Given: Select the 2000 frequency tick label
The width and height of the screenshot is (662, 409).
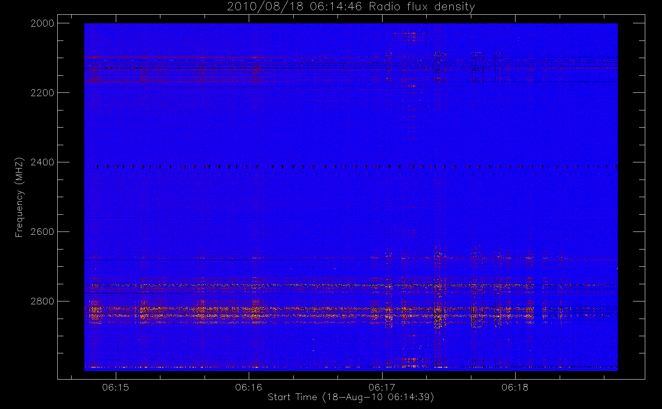Looking at the screenshot, I should [x=43, y=23].
